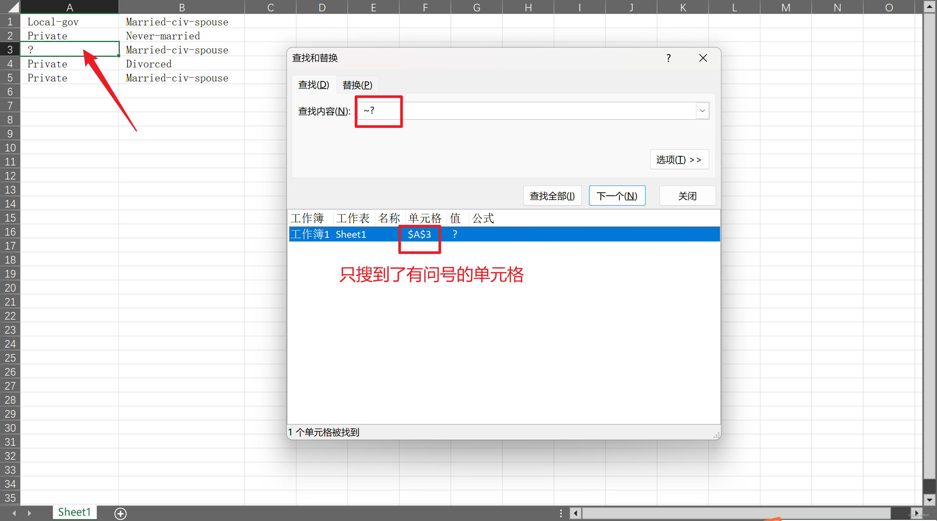Open the find content history dropdown
937x521 pixels.
(702, 111)
